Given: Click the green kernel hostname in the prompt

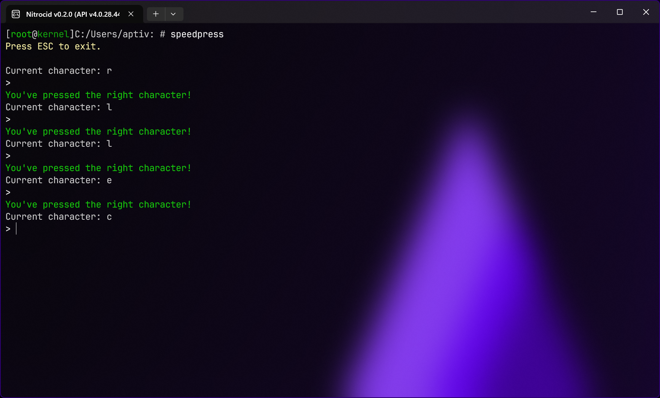Looking at the screenshot, I should coord(53,34).
